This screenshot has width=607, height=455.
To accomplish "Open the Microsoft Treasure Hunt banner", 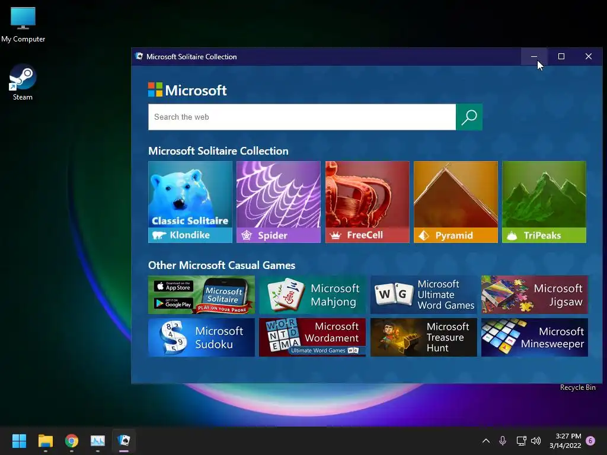I will [423, 337].
